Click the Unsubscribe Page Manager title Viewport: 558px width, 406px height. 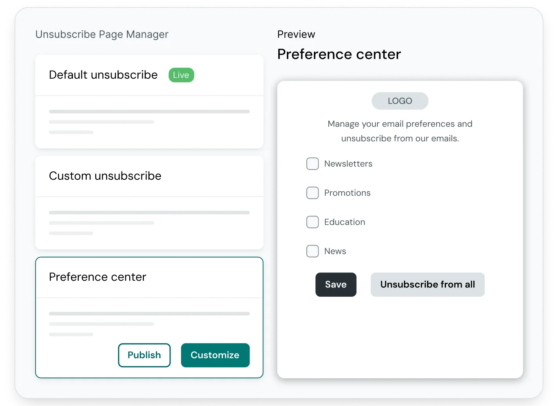click(x=102, y=34)
